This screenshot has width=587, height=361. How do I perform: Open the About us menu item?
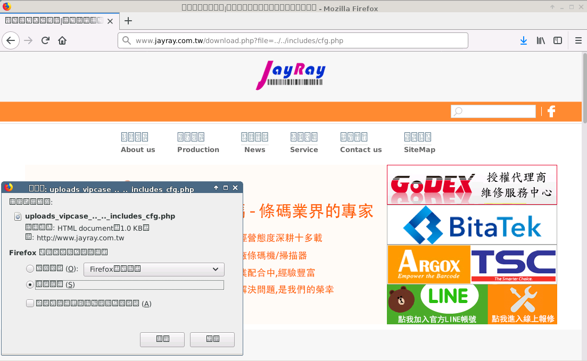point(138,142)
